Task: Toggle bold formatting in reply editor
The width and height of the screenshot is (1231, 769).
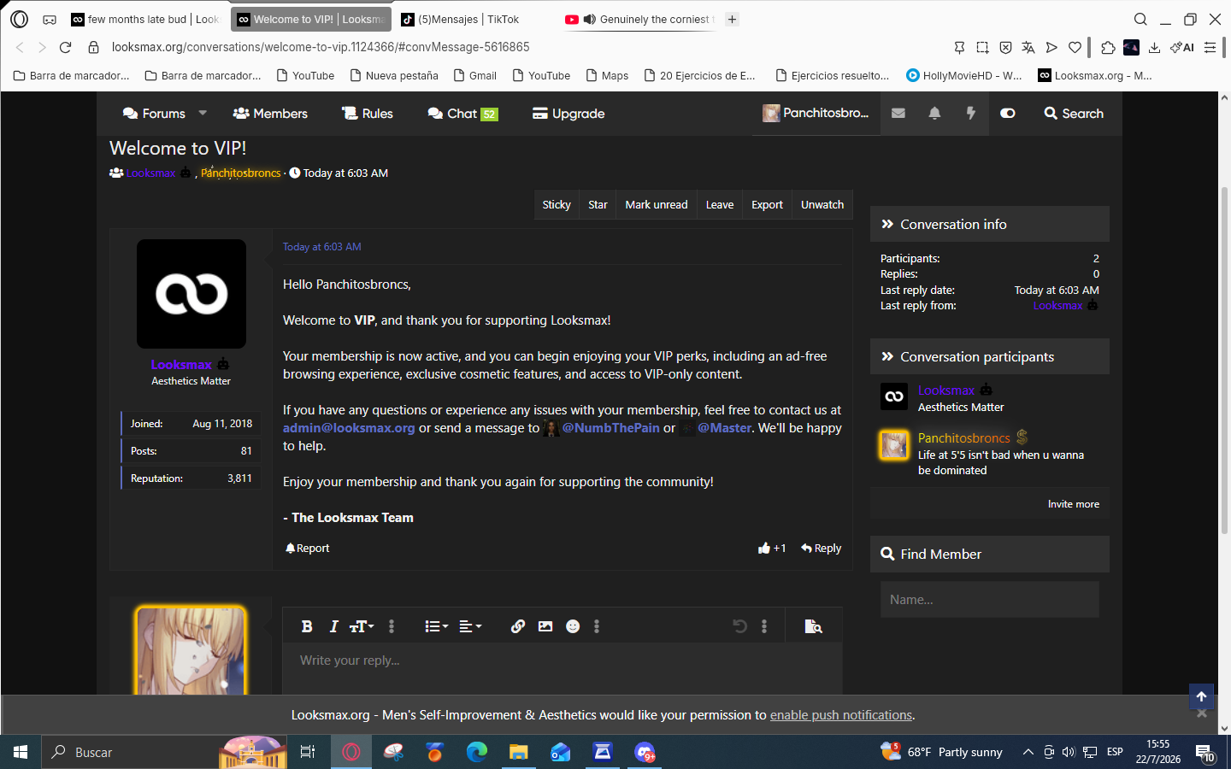Action: pyautogui.click(x=307, y=626)
